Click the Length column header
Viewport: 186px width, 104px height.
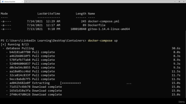coord(81,14)
